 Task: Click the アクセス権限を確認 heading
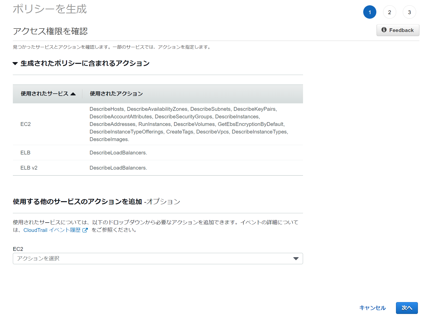coord(50,31)
